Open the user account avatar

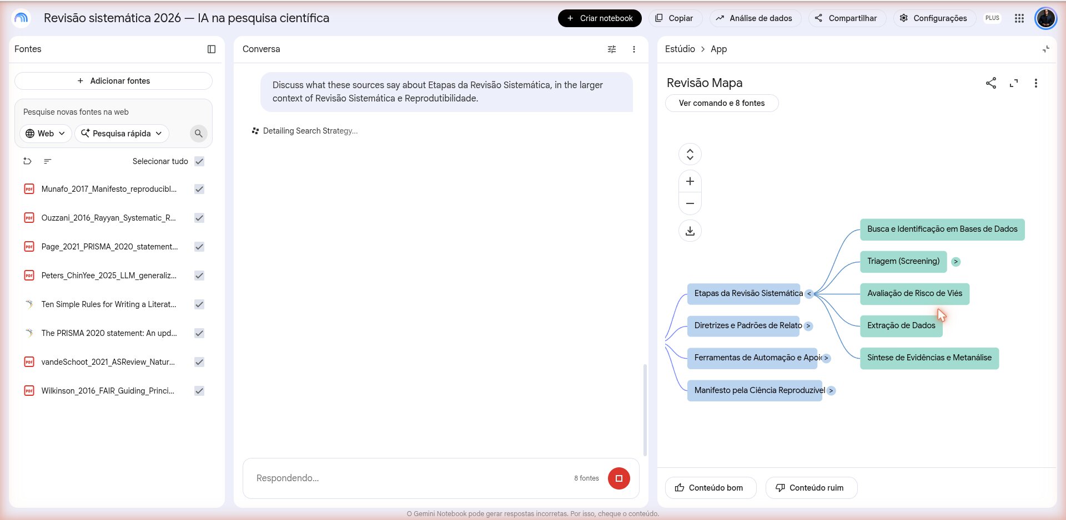[1046, 18]
